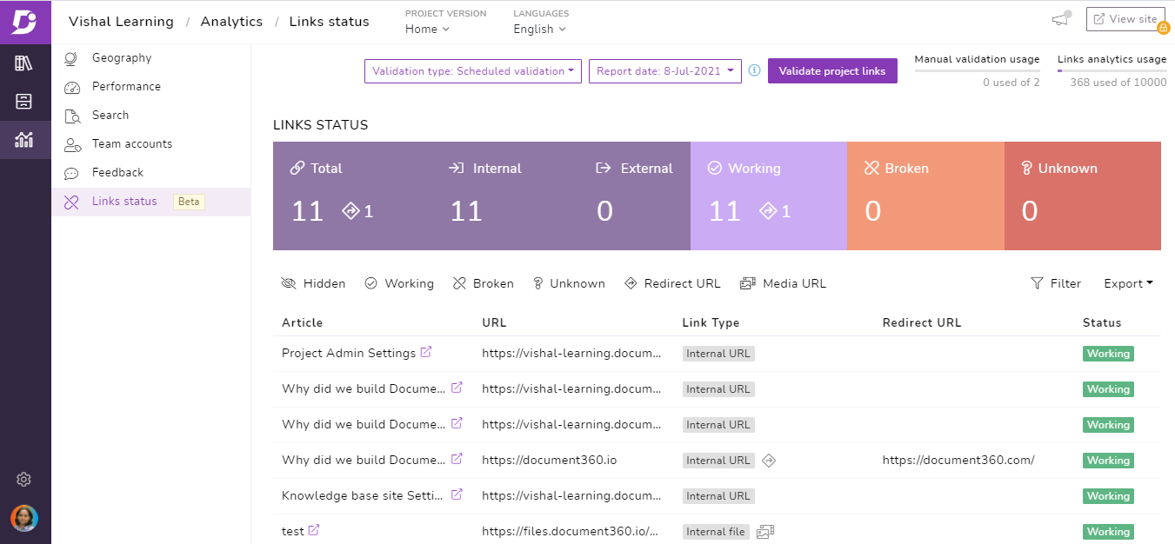Click Working status badge on test row
This screenshot has width=1175, height=544.
tap(1108, 532)
